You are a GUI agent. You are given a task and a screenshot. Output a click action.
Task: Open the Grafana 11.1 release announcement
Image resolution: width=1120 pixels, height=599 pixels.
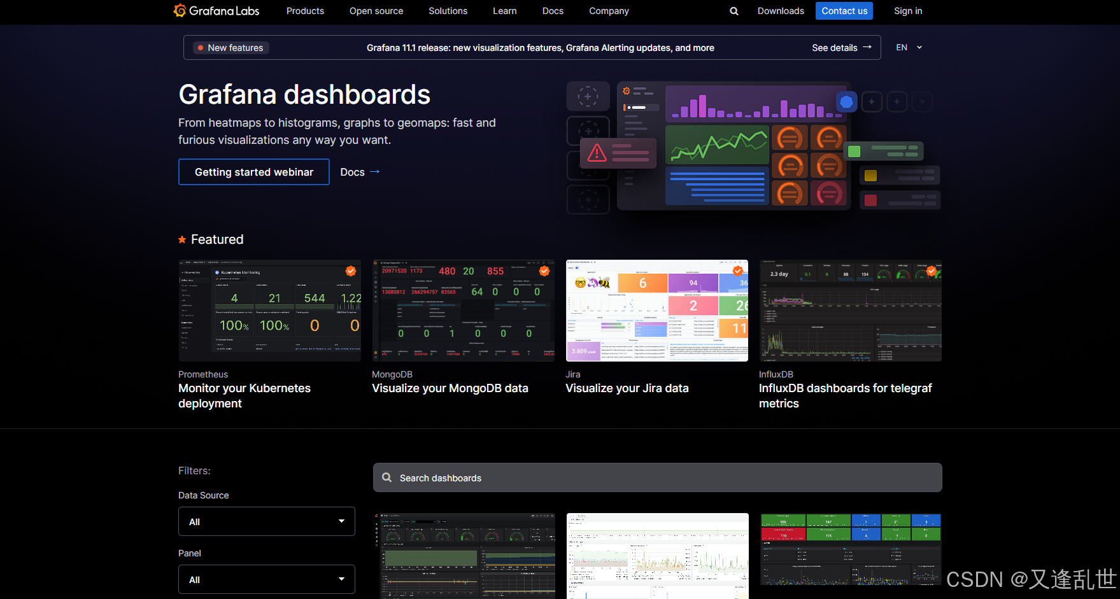[541, 48]
